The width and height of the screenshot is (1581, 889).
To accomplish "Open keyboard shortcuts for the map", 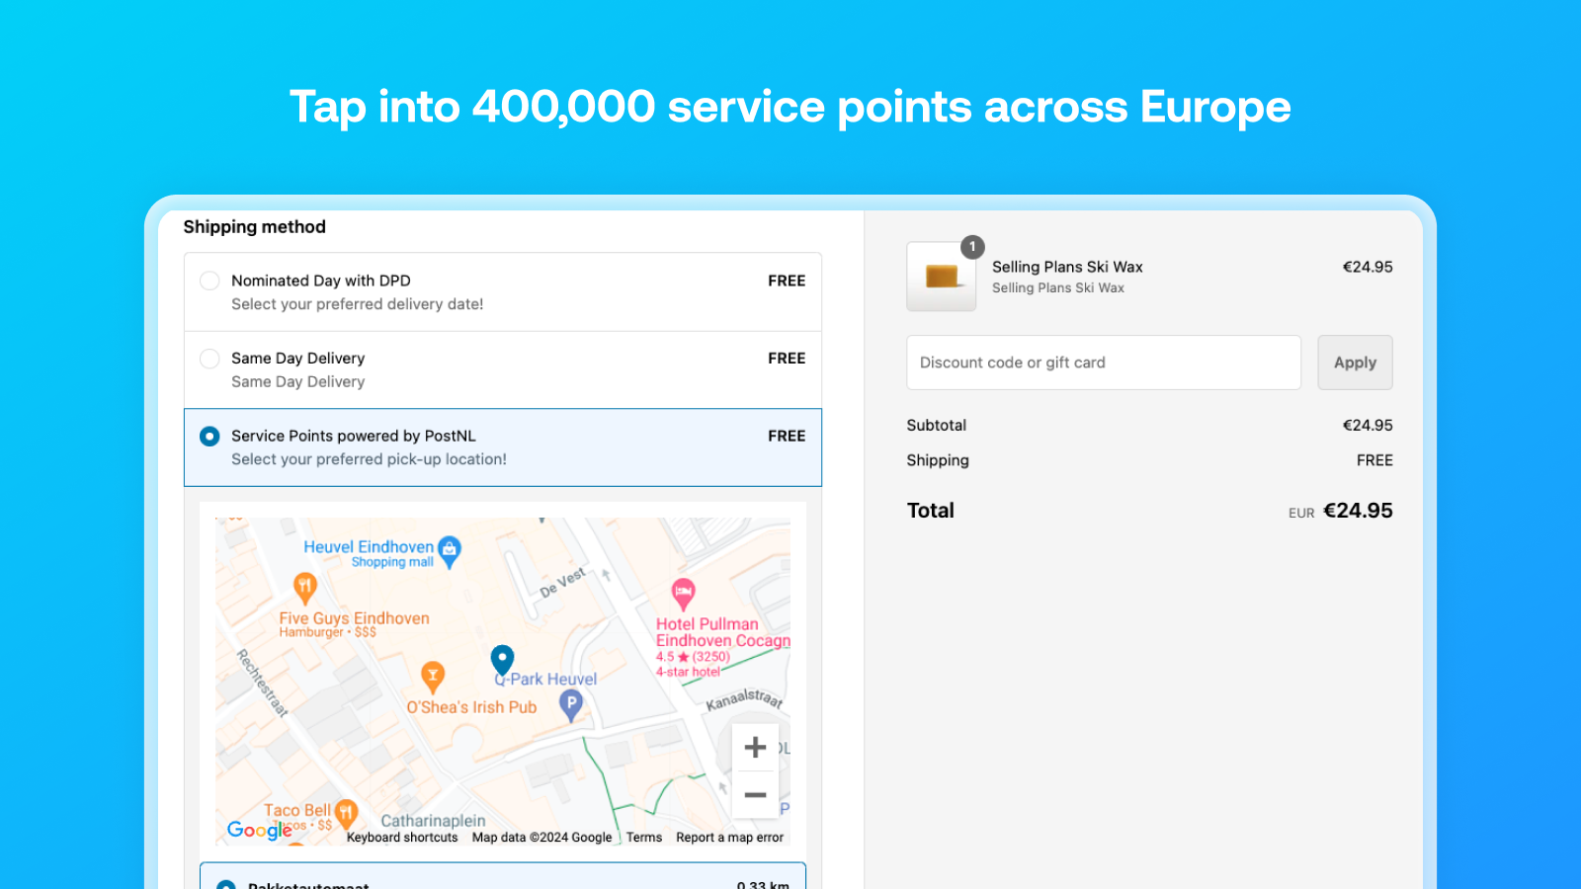I will [x=401, y=837].
